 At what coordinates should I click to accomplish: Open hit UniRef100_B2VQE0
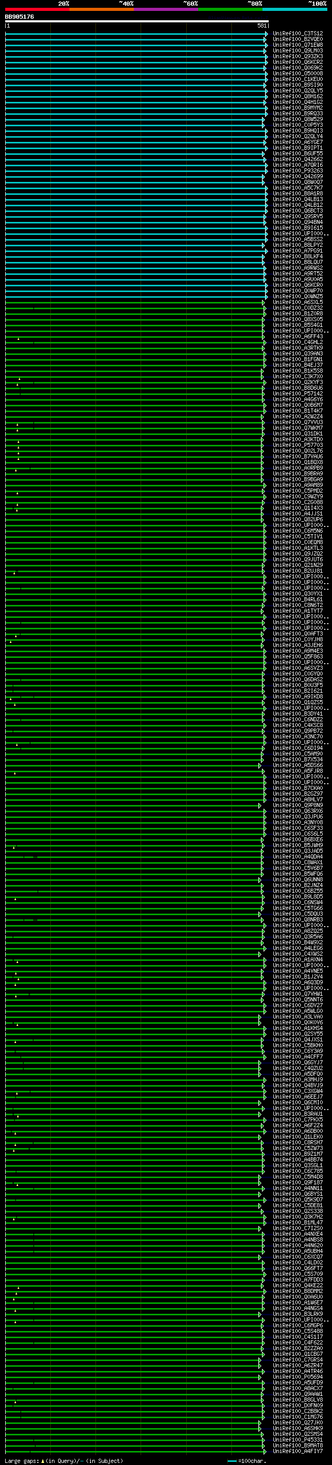(298, 39)
